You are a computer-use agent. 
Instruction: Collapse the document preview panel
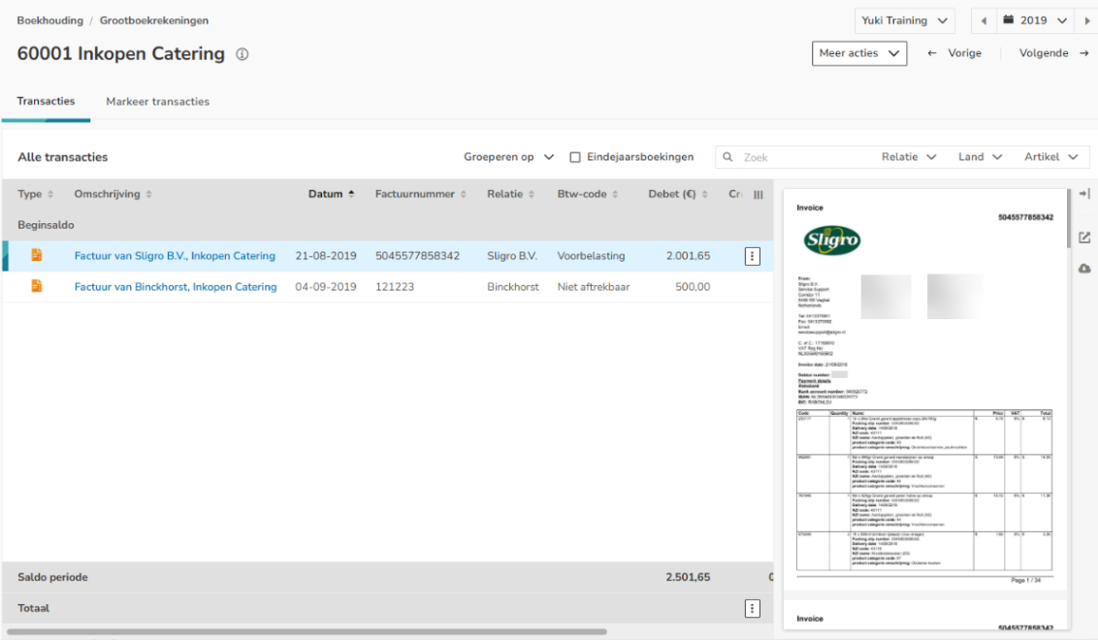(1084, 193)
